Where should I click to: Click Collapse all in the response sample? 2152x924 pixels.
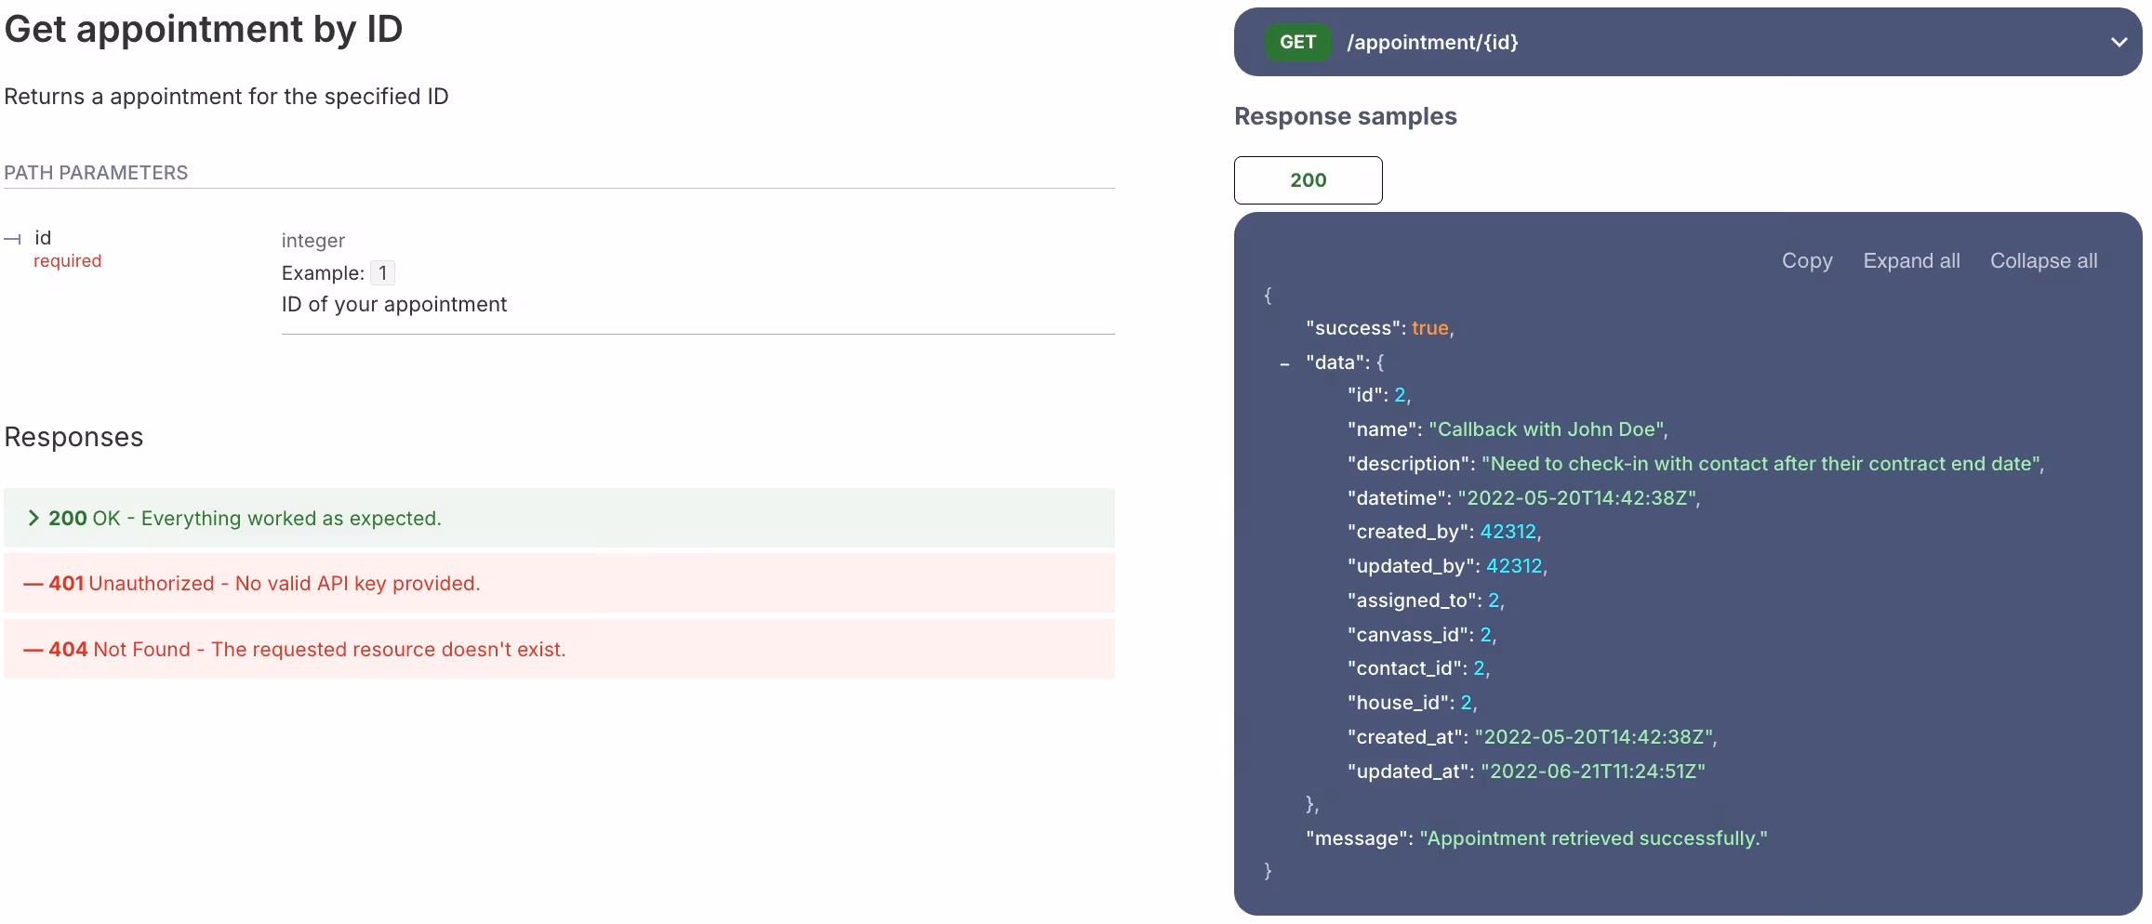(x=2043, y=261)
